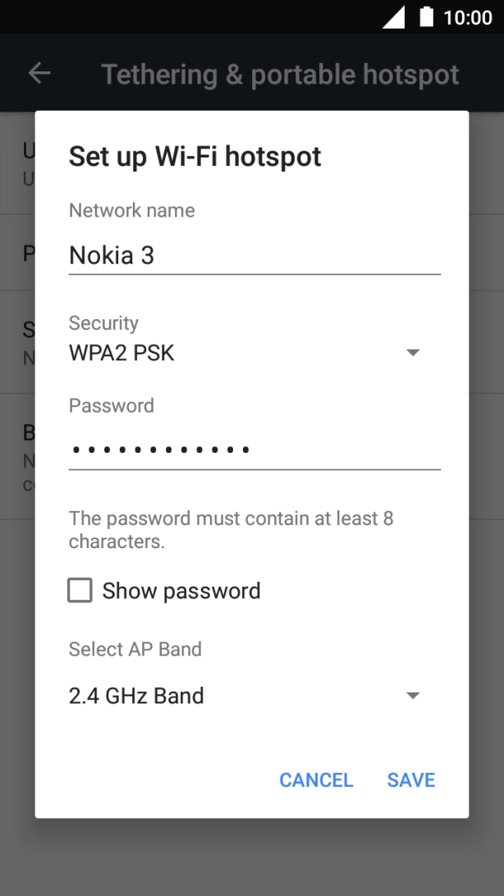Check the box next to Show password
Viewport: 504px width, 896px height.
79,590
